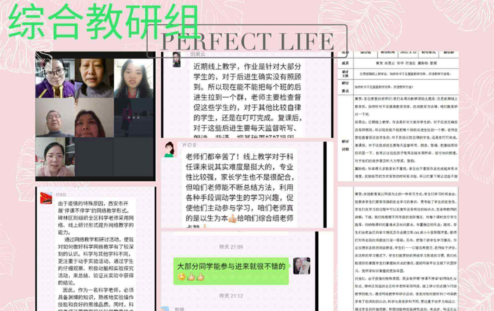The height and width of the screenshot is (311, 494).
Task: Select video tile of woman wearing glasses
Action: click(55, 78)
